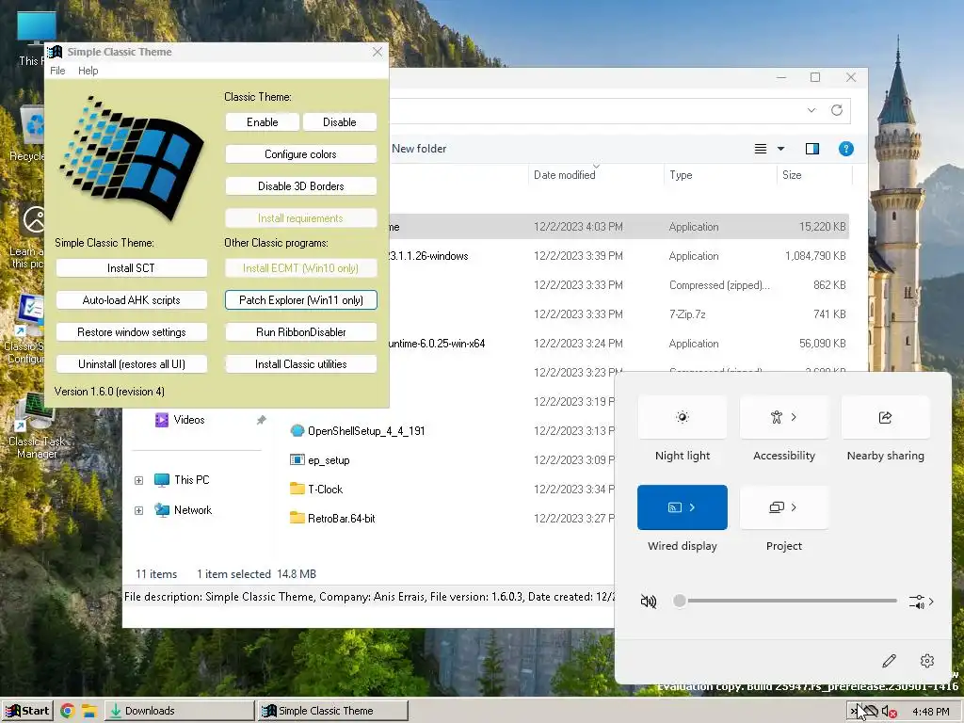This screenshot has height=723, width=964.
Task: Click Disable 3D Borders button
Action: pyautogui.click(x=300, y=185)
